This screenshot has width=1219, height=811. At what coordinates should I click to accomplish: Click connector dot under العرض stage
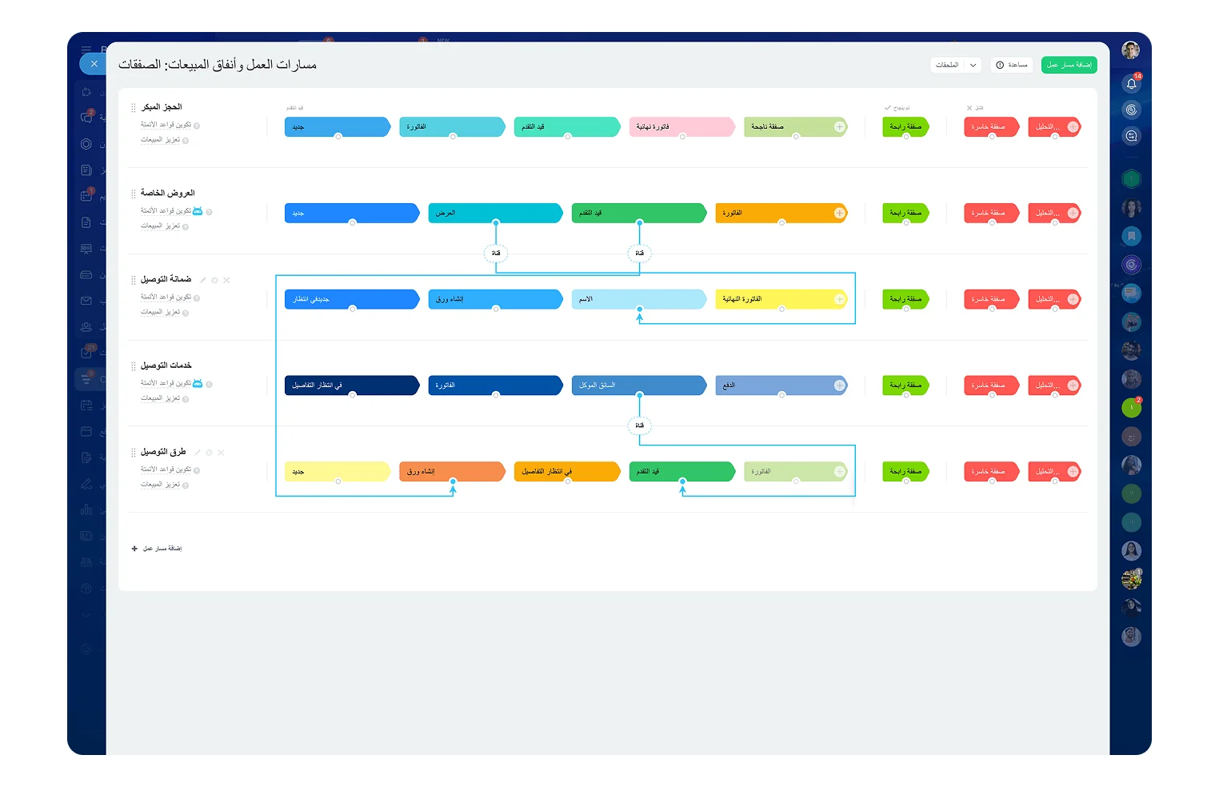[x=496, y=222]
